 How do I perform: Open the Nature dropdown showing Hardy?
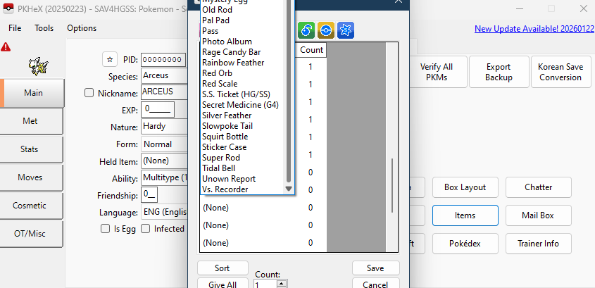pyautogui.click(x=165, y=126)
